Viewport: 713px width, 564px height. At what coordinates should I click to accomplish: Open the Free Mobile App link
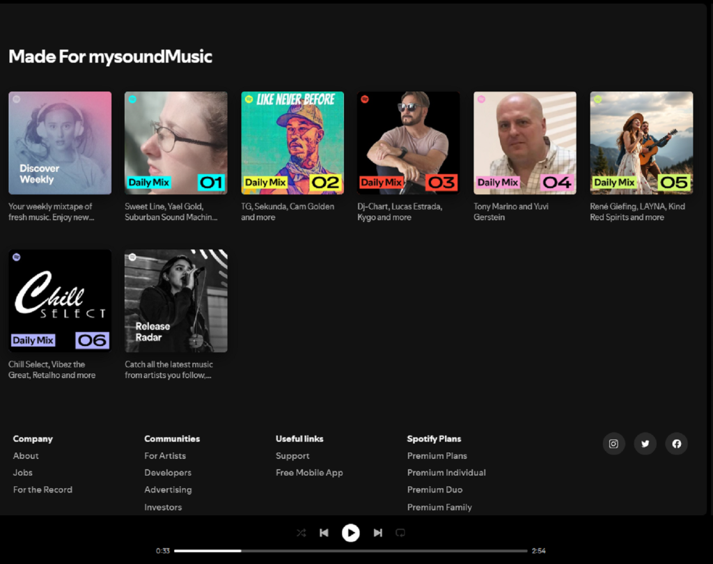point(309,473)
